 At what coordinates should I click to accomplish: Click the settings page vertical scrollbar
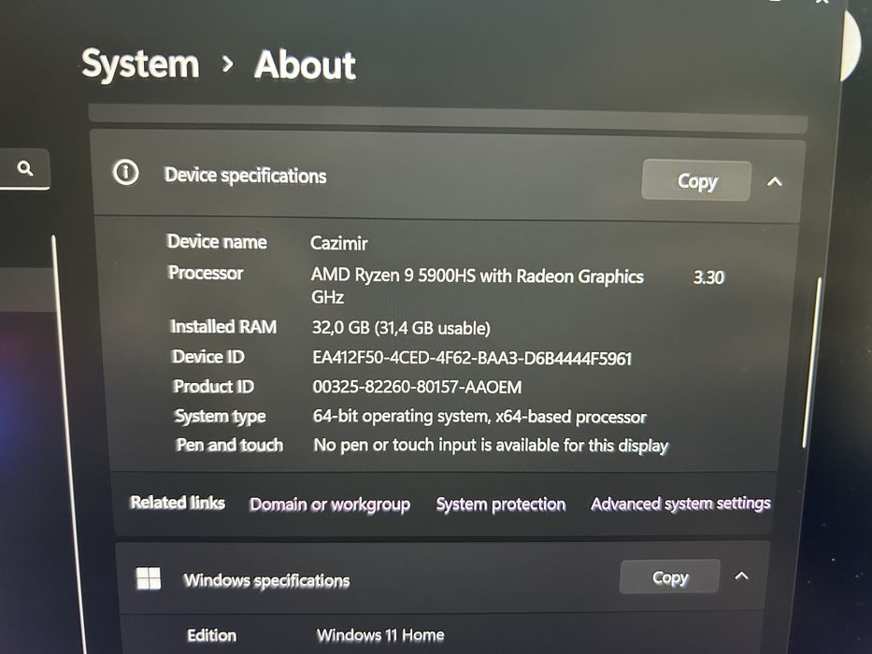click(x=812, y=362)
